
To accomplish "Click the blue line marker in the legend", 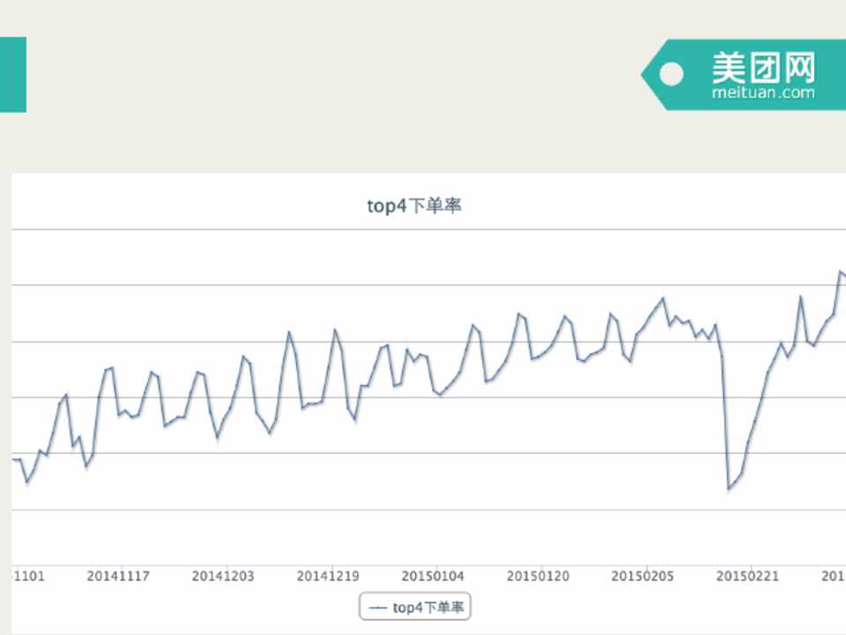I will coord(378,607).
